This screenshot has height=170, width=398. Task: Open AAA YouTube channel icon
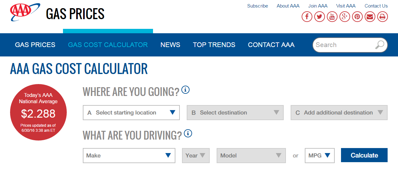pyautogui.click(x=332, y=17)
